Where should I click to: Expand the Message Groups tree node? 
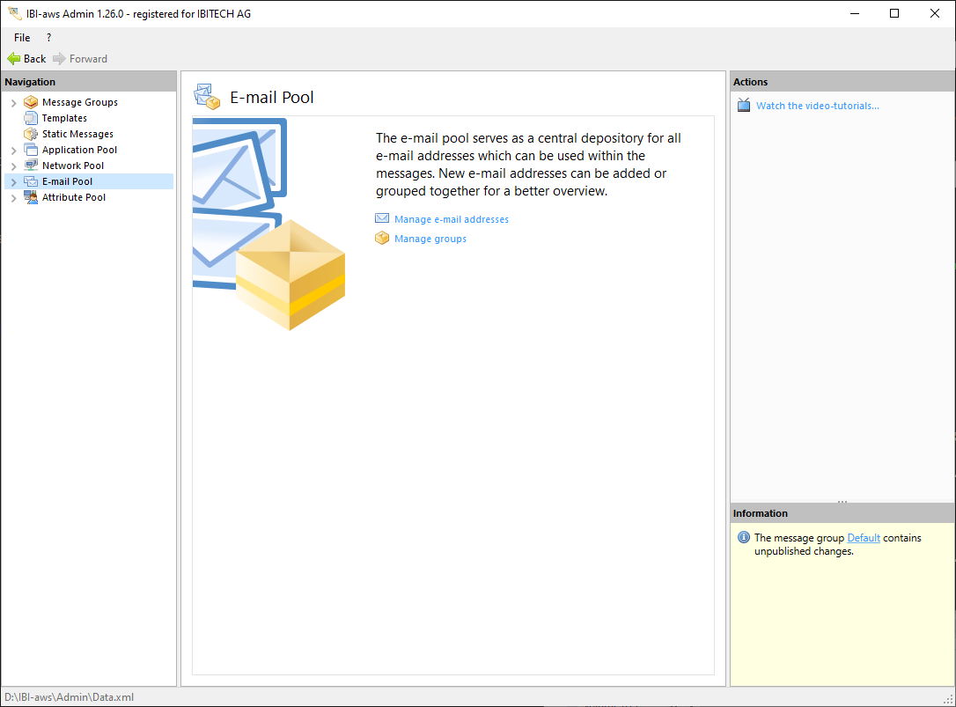13,103
